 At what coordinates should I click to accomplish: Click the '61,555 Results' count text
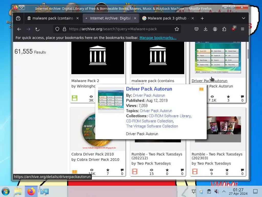point(30,52)
